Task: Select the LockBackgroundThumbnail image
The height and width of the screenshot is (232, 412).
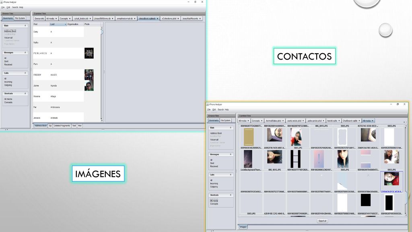Action: 248,159
